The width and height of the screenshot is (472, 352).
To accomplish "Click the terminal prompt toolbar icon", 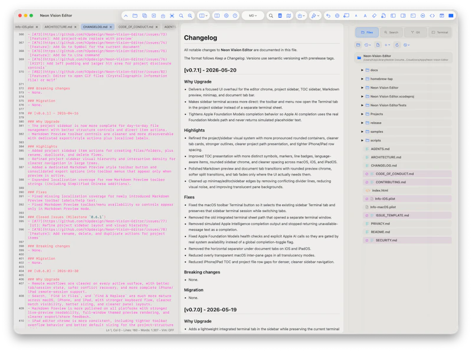I will coord(413,16).
